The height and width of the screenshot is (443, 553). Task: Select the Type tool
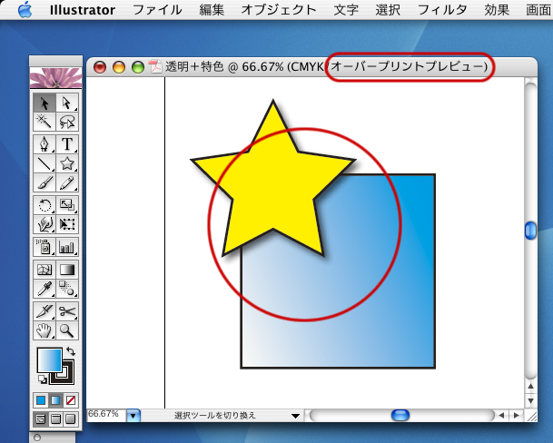click(x=67, y=144)
